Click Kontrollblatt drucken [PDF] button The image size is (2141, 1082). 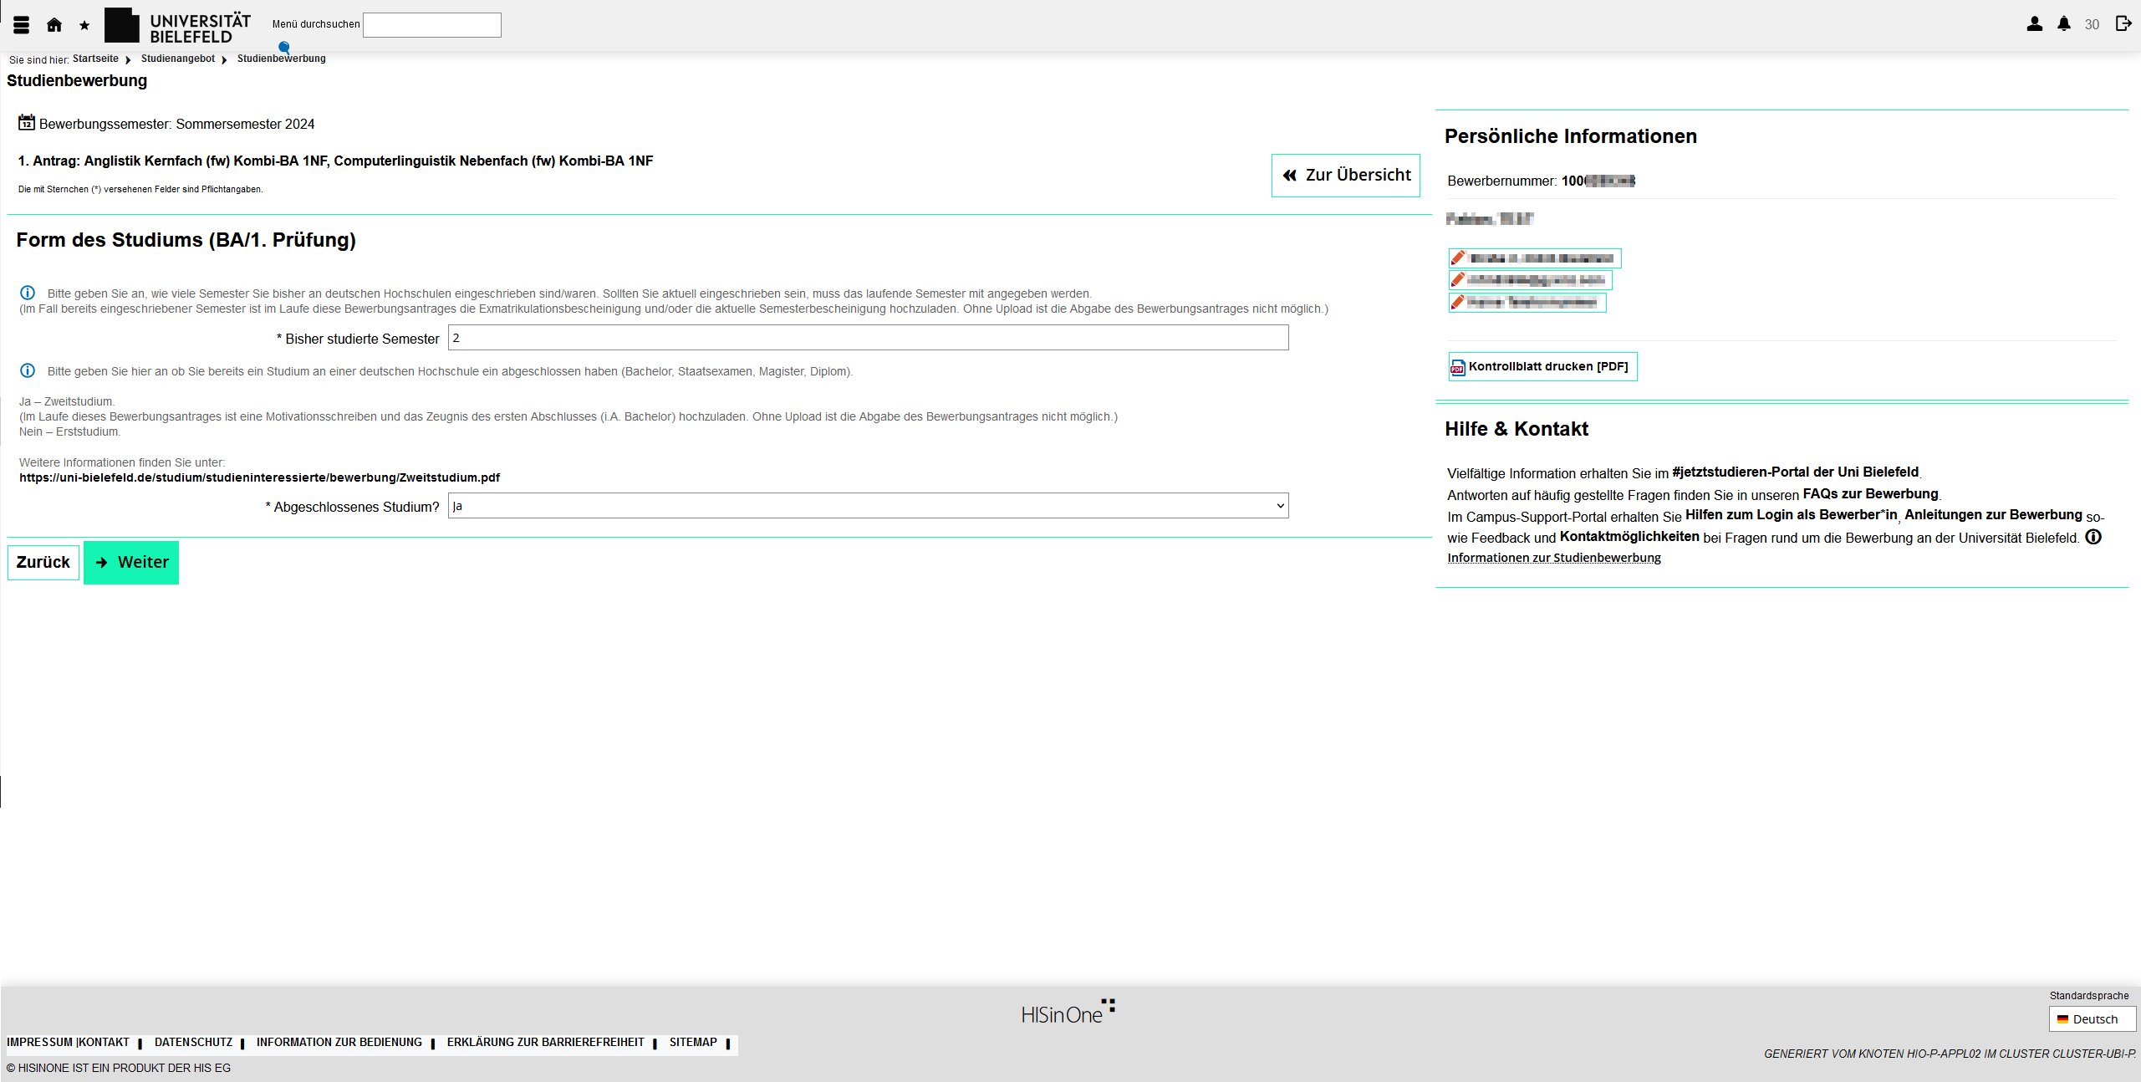1542,366
